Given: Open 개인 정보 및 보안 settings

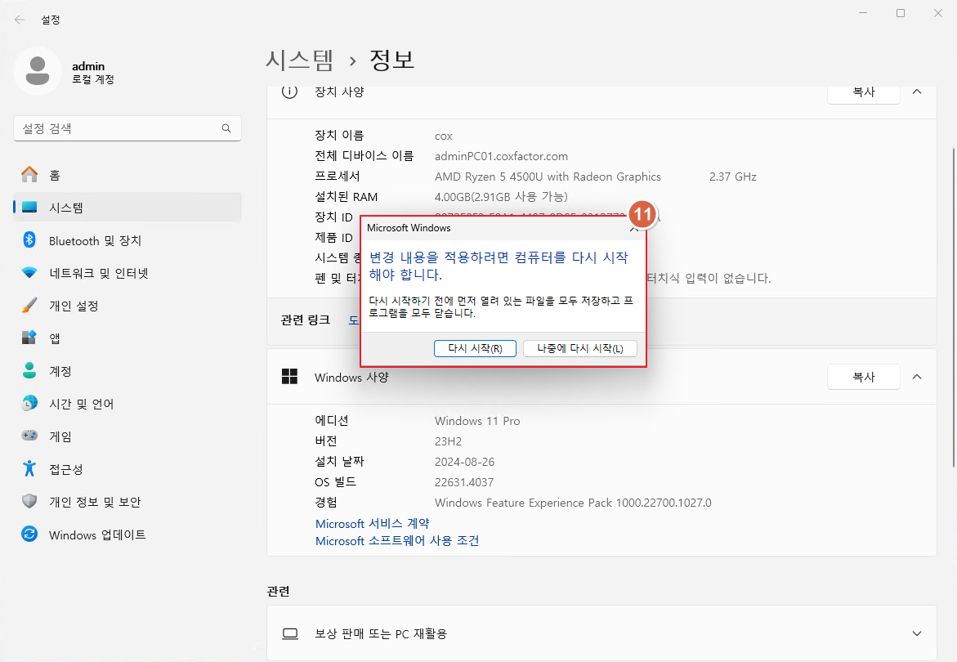Looking at the screenshot, I should tap(127, 502).
